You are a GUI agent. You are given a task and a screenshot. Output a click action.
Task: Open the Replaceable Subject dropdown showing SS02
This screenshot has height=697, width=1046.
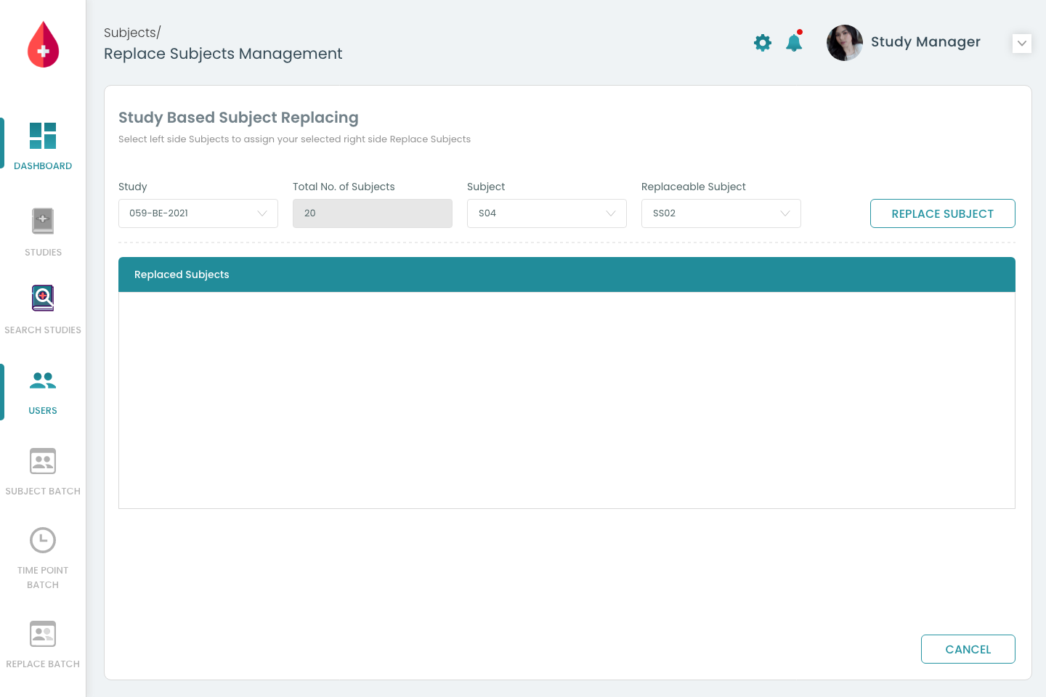coord(721,213)
